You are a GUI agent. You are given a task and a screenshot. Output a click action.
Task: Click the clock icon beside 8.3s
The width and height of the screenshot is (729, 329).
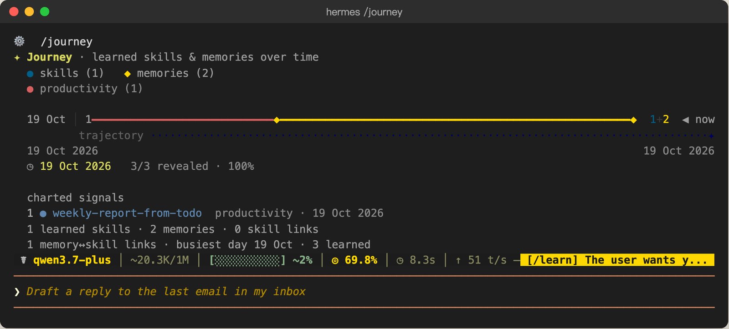click(x=400, y=261)
